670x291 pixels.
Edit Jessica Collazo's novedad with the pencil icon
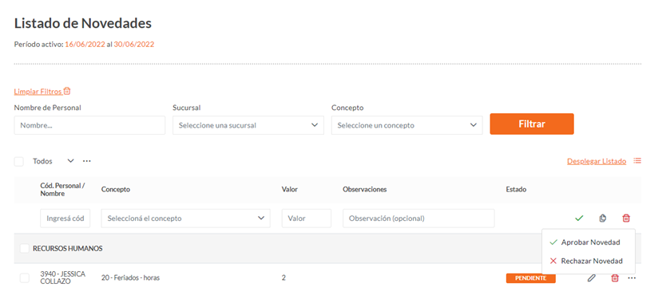[x=591, y=277]
